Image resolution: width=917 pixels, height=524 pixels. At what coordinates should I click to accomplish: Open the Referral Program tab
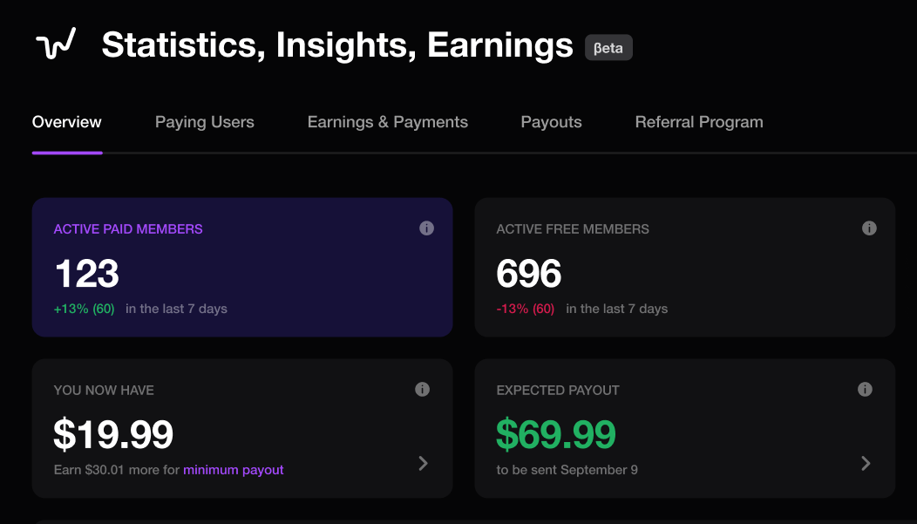(699, 122)
